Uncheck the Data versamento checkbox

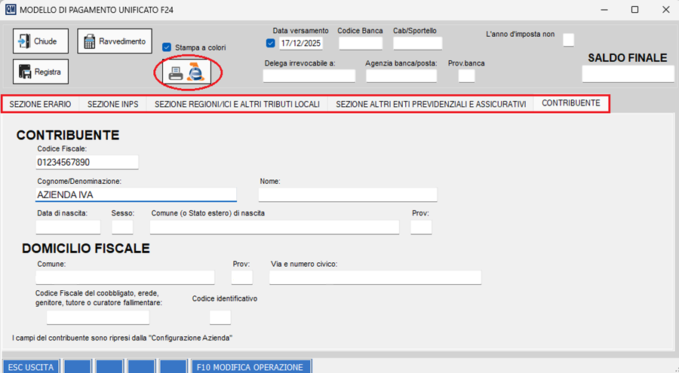pyautogui.click(x=271, y=43)
